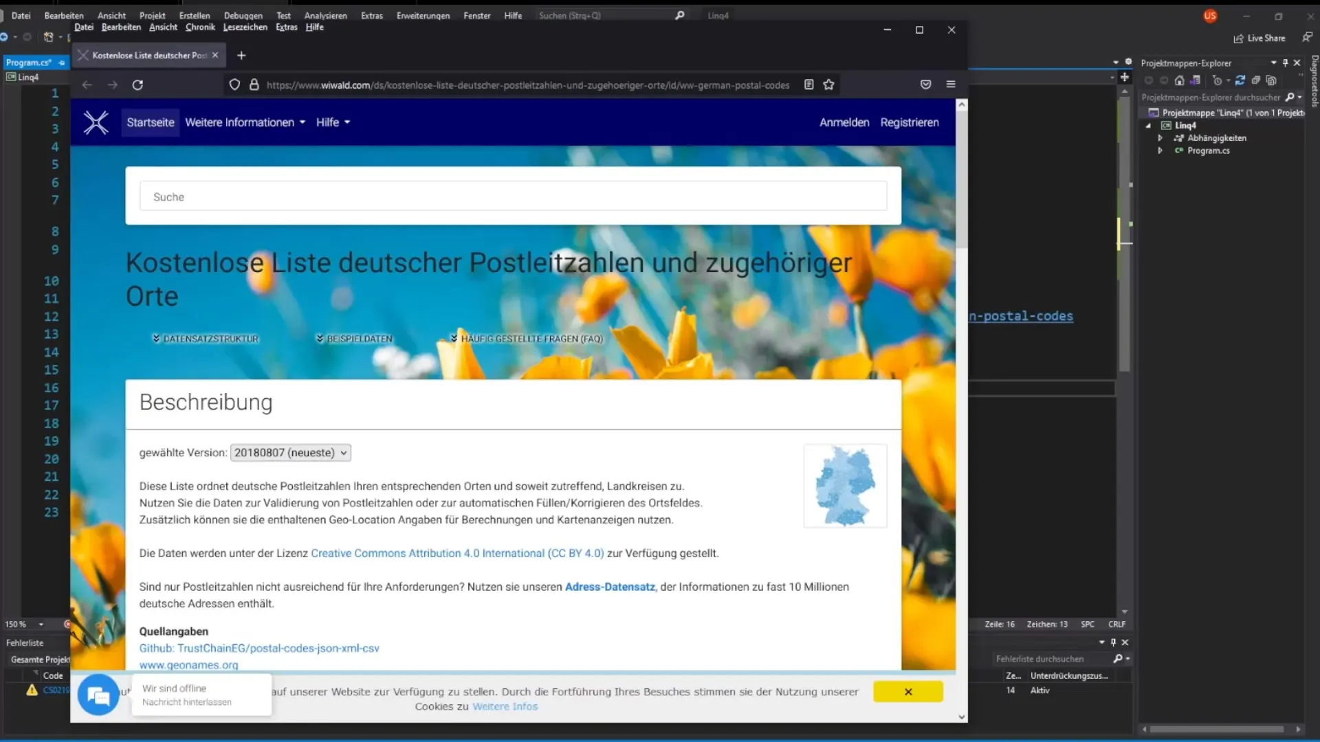The width and height of the screenshot is (1320, 742).
Task: Click pending changes filter clock icon
Action: point(1218,80)
